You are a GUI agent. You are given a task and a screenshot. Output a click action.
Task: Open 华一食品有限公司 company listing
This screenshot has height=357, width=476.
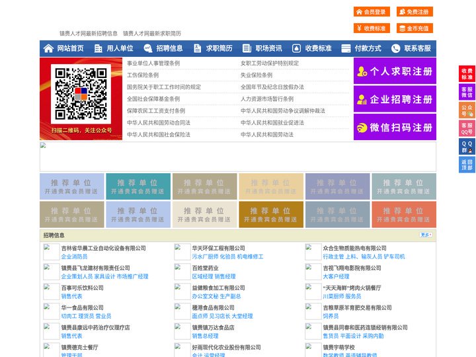[x=82, y=307]
